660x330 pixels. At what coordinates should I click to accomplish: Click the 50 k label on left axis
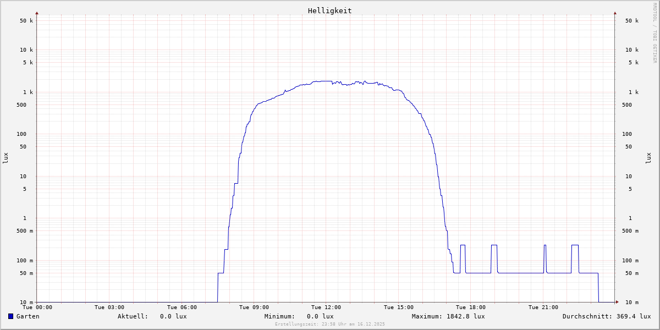point(26,21)
